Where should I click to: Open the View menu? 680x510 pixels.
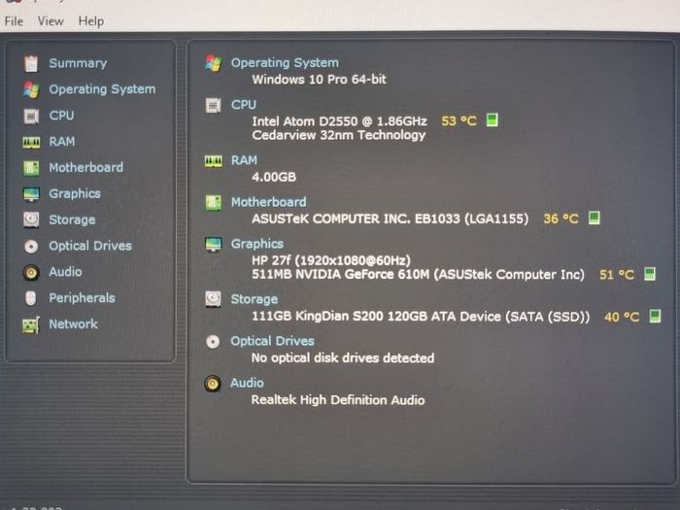[51, 20]
